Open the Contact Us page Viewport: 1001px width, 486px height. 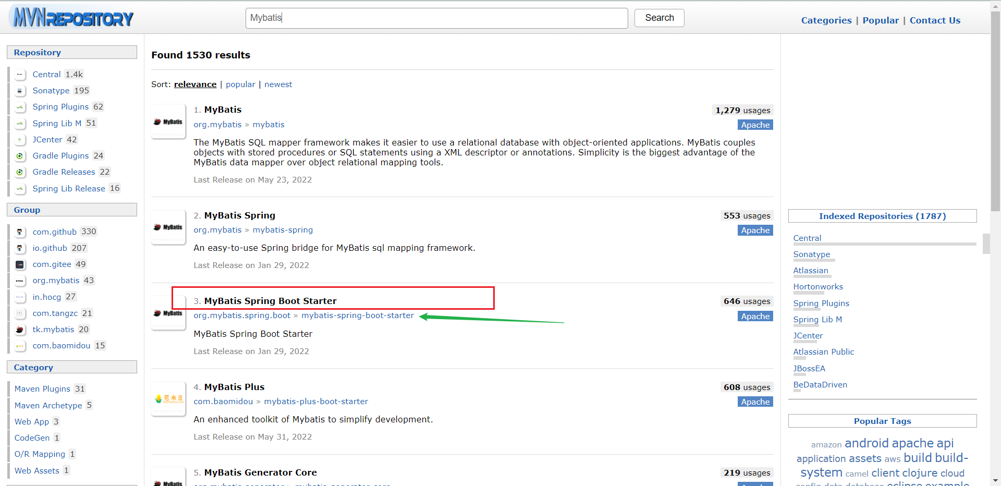click(935, 20)
